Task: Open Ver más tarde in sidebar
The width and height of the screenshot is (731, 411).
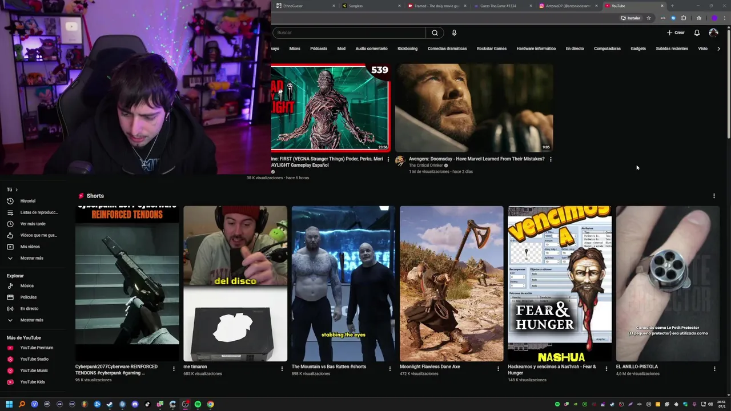Action: coord(32,224)
